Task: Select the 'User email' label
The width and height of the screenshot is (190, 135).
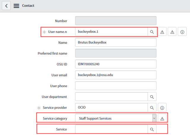Action: tap(59, 75)
